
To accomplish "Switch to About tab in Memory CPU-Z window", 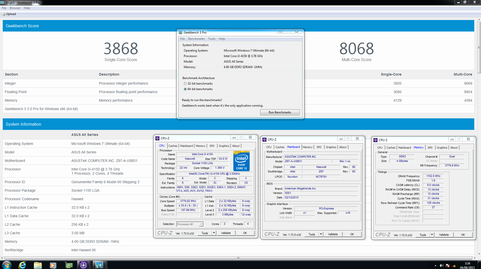I will pos(454,148).
